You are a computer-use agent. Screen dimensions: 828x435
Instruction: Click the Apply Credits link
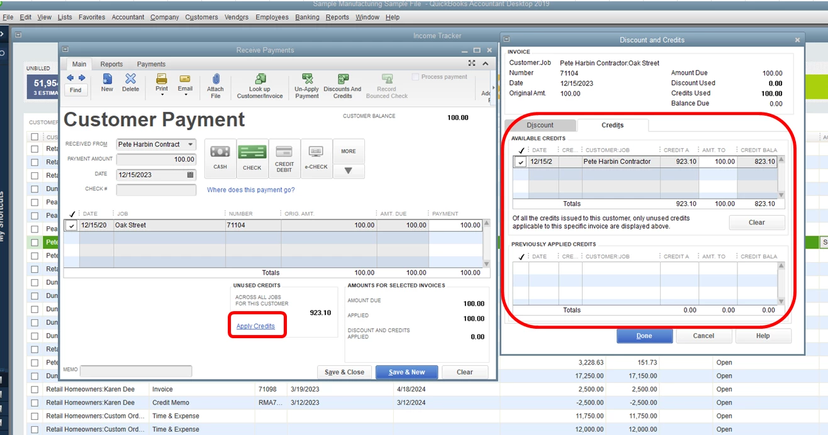click(x=255, y=326)
